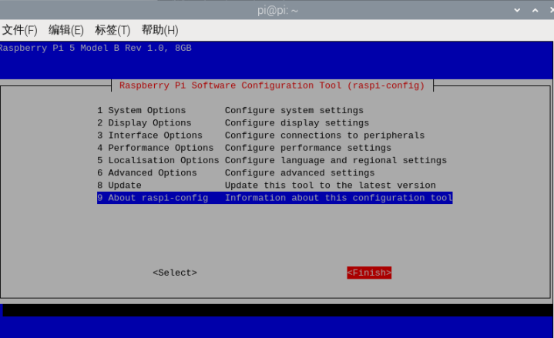Select 8 Update entry
Screen dimensions: 554x338
pyautogui.click(x=274, y=186)
